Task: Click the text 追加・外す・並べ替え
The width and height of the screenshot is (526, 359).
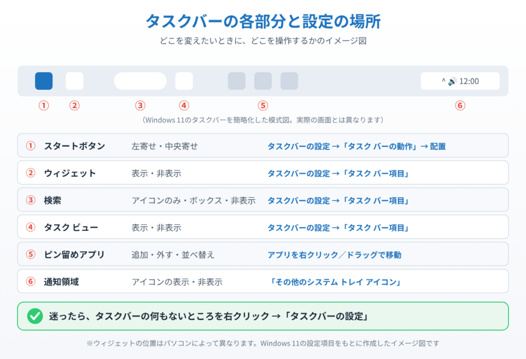Action: click(173, 255)
